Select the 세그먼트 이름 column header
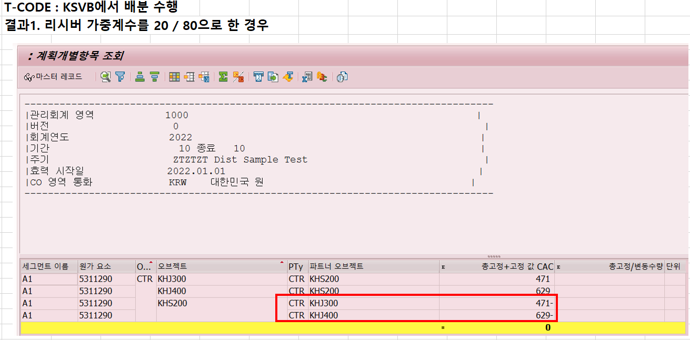 [x=48, y=266]
